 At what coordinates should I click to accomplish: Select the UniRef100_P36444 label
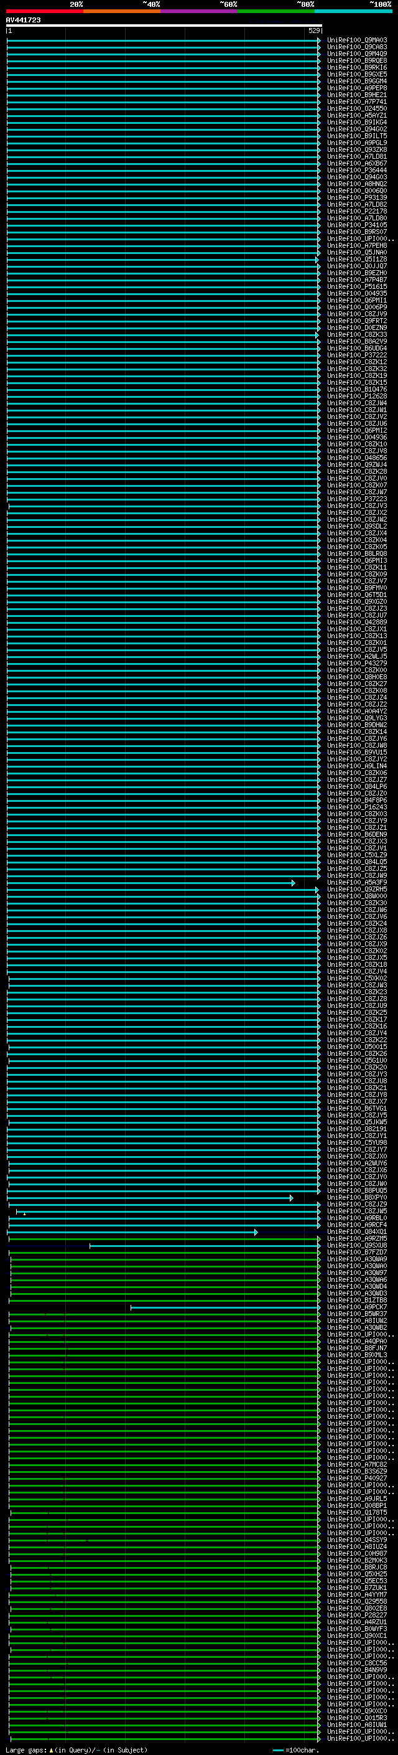(x=357, y=171)
